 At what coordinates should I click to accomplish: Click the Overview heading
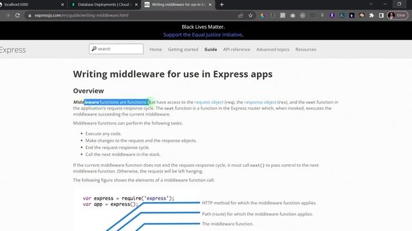point(88,90)
